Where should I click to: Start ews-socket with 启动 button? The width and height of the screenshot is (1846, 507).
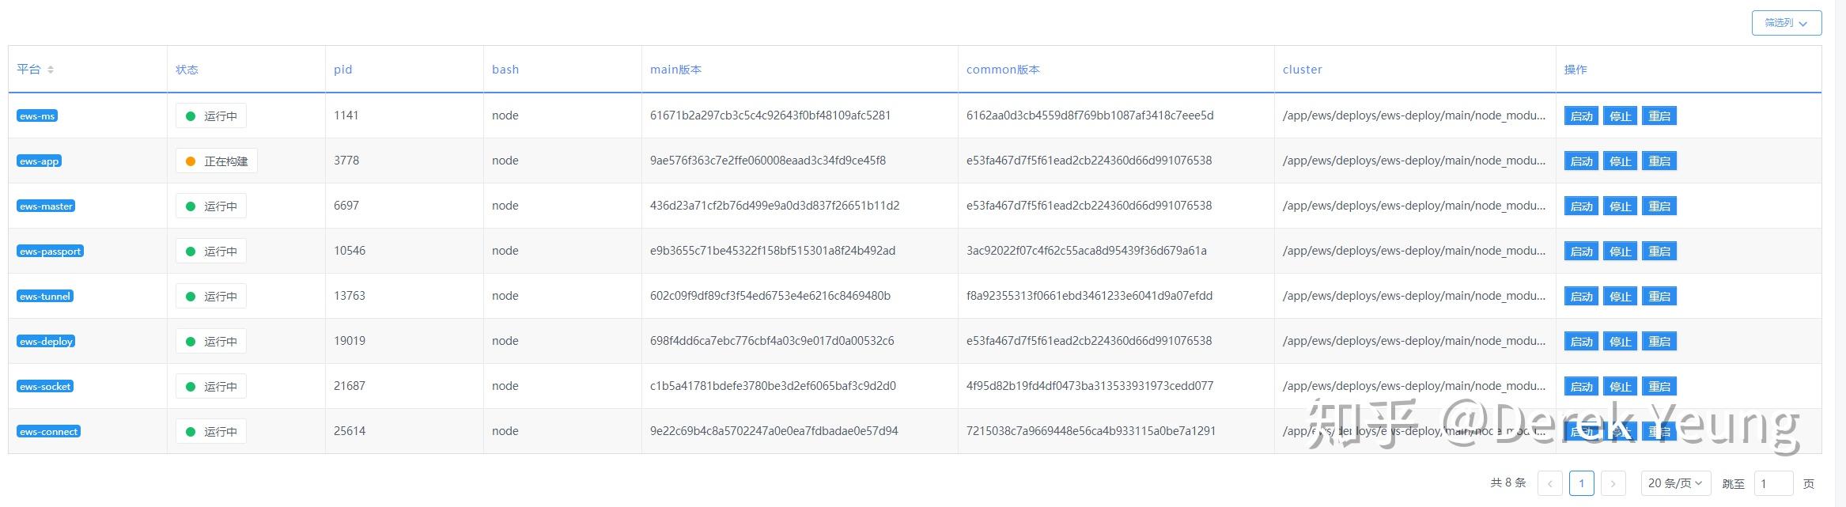tap(1581, 387)
